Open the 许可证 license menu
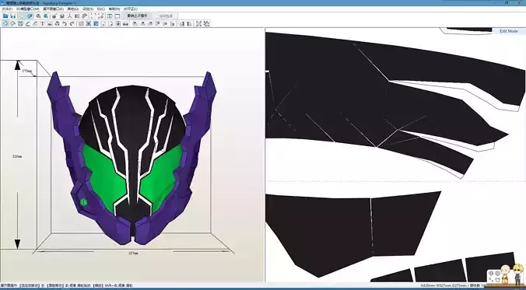The width and height of the screenshot is (526, 290). pyautogui.click(x=130, y=9)
